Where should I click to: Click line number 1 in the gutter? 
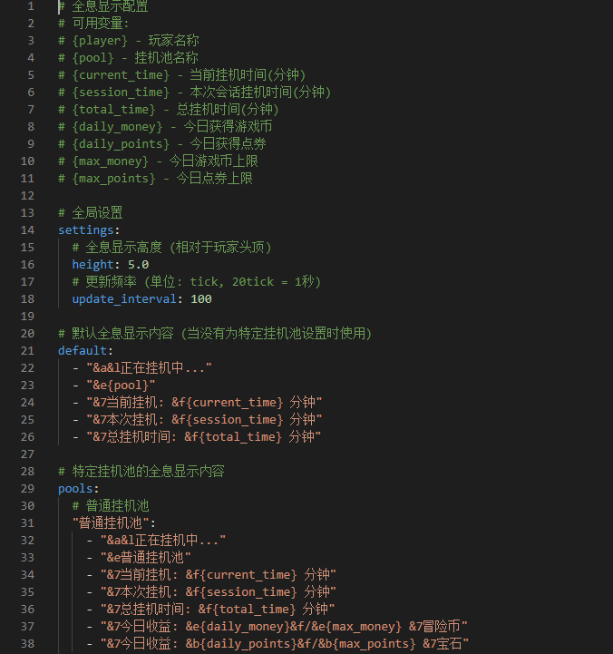[x=31, y=6]
